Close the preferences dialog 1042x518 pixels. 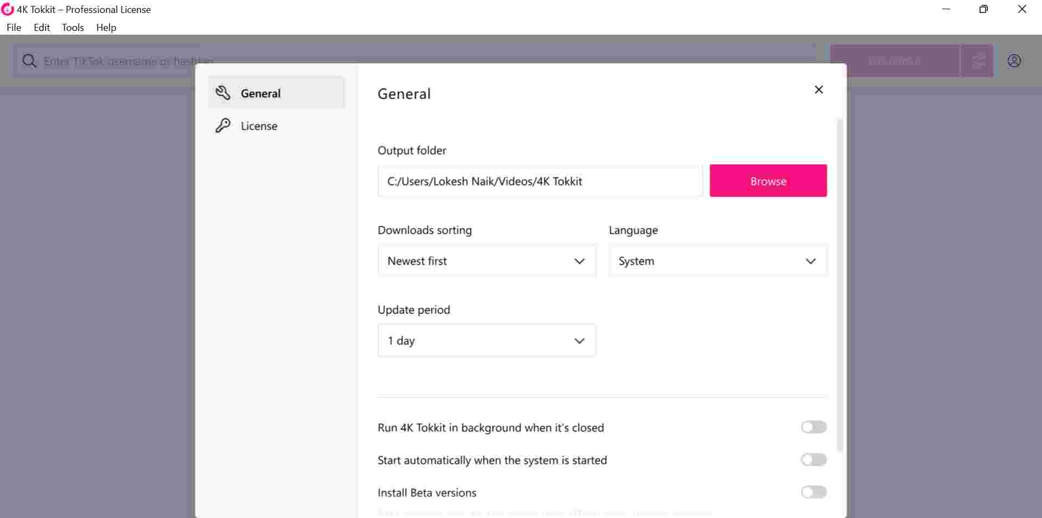819,89
